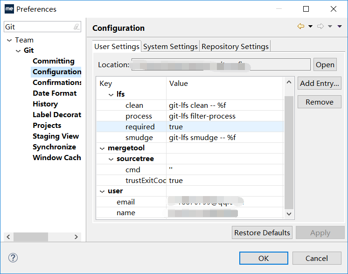Viewport: 348px width, 274px height.
Task: Select the smudge entry row
Action: [189, 138]
